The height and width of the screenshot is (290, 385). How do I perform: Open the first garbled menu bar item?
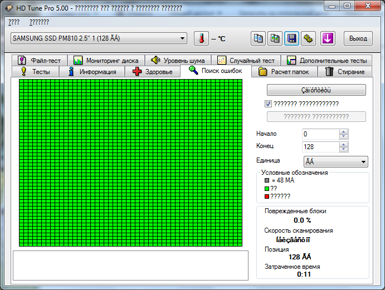[x=14, y=22]
